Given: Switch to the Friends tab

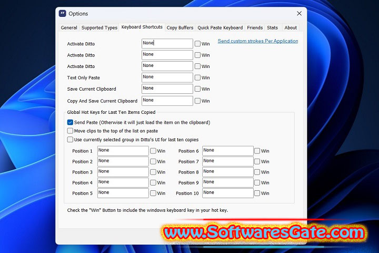Looking at the screenshot, I should pyautogui.click(x=255, y=28).
